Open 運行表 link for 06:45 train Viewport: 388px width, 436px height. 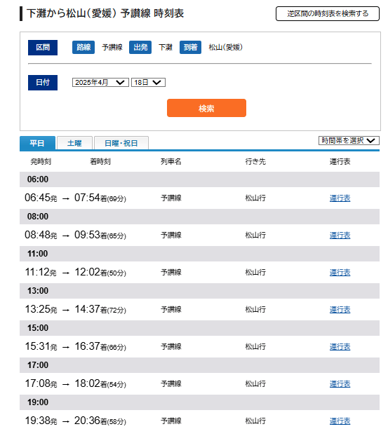[x=340, y=198]
